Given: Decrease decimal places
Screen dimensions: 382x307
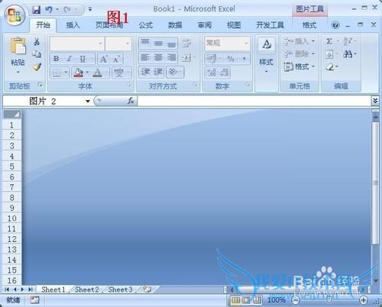Looking at the screenshot, I should tap(225, 73).
